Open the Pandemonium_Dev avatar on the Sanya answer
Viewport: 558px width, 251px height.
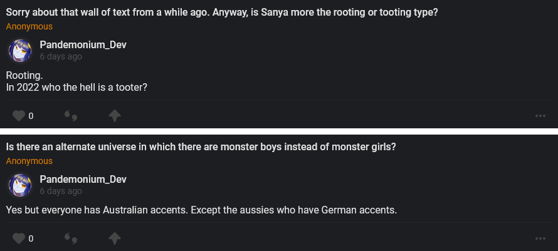point(19,51)
